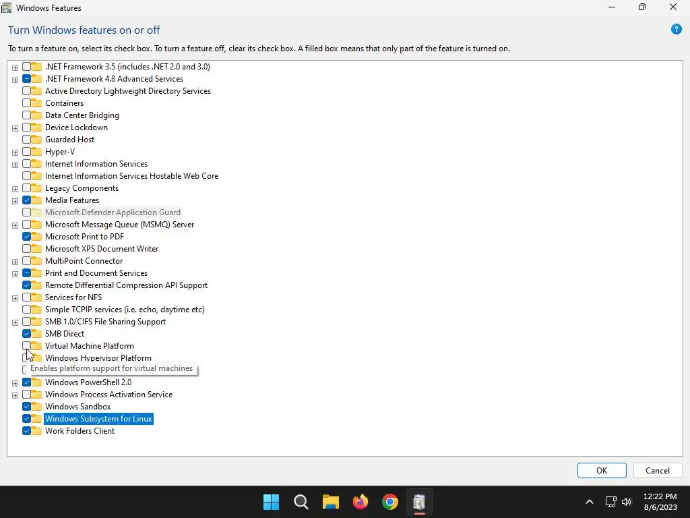The image size is (690, 518).
Task: Launch Firefox from the taskbar
Action: pyautogui.click(x=360, y=502)
